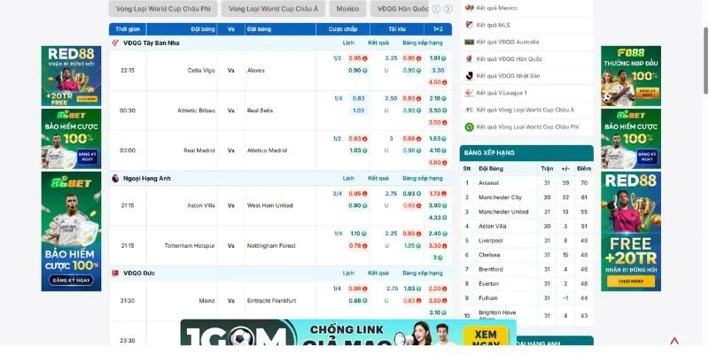This screenshot has height=354, width=709.
Task: Select Eintracht Frankfurt team name
Action: pyautogui.click(x=273, y=301)
